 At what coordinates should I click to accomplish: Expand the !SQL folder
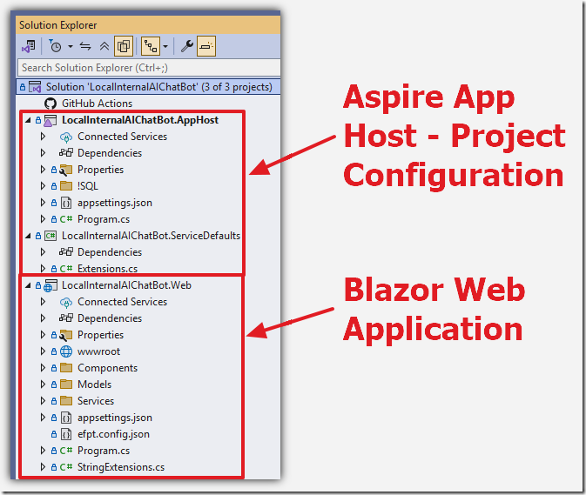tap(43, 186)
